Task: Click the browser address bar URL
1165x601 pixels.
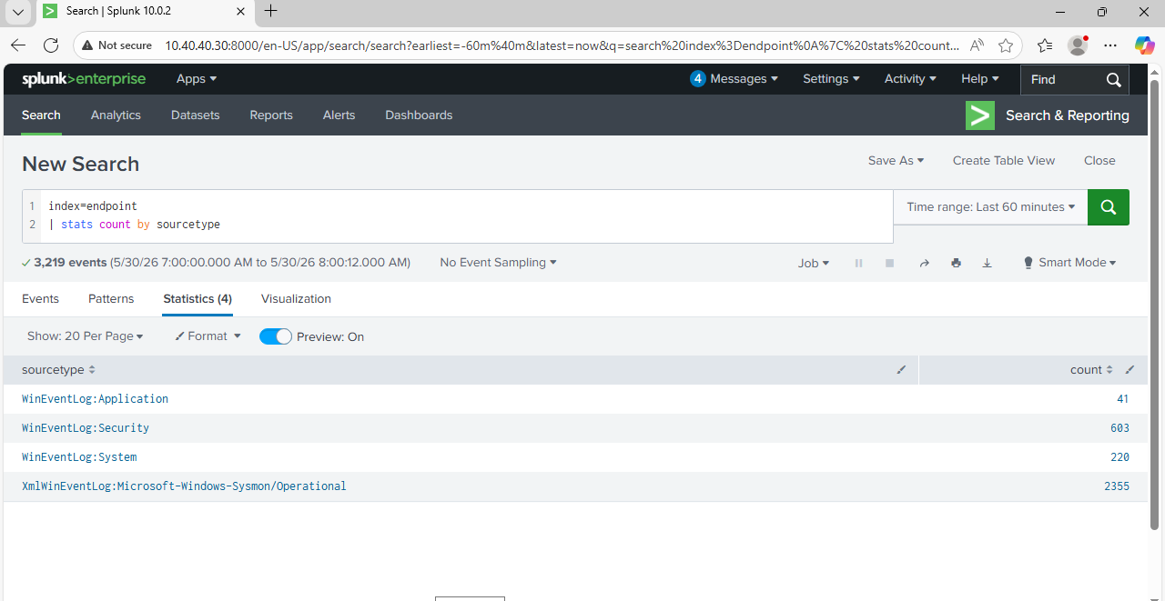Action: [562, 45]
